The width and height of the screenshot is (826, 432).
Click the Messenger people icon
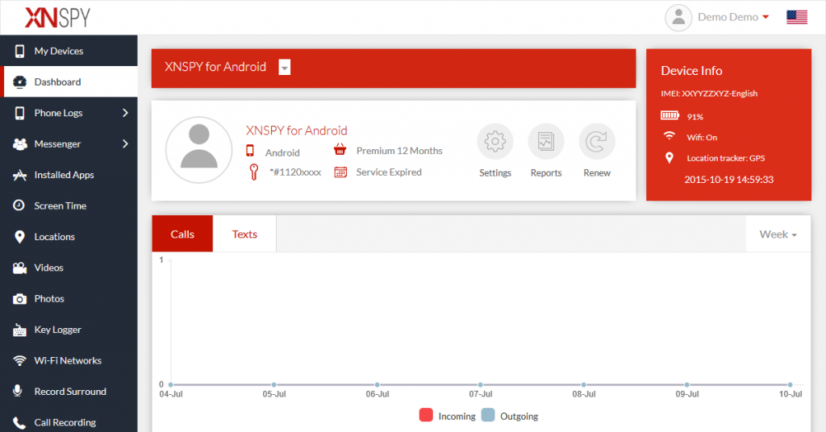click(x=19, y=143)
